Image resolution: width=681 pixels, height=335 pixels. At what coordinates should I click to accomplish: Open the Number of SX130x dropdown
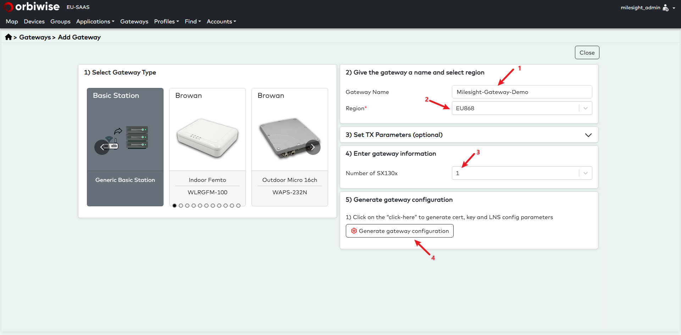522,173
